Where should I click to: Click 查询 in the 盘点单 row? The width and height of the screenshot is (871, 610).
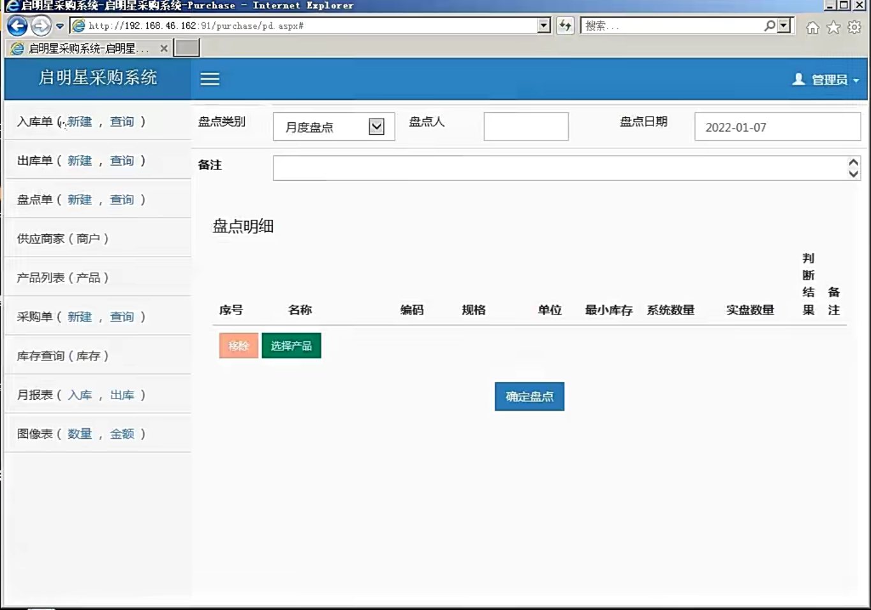point(122,199)
